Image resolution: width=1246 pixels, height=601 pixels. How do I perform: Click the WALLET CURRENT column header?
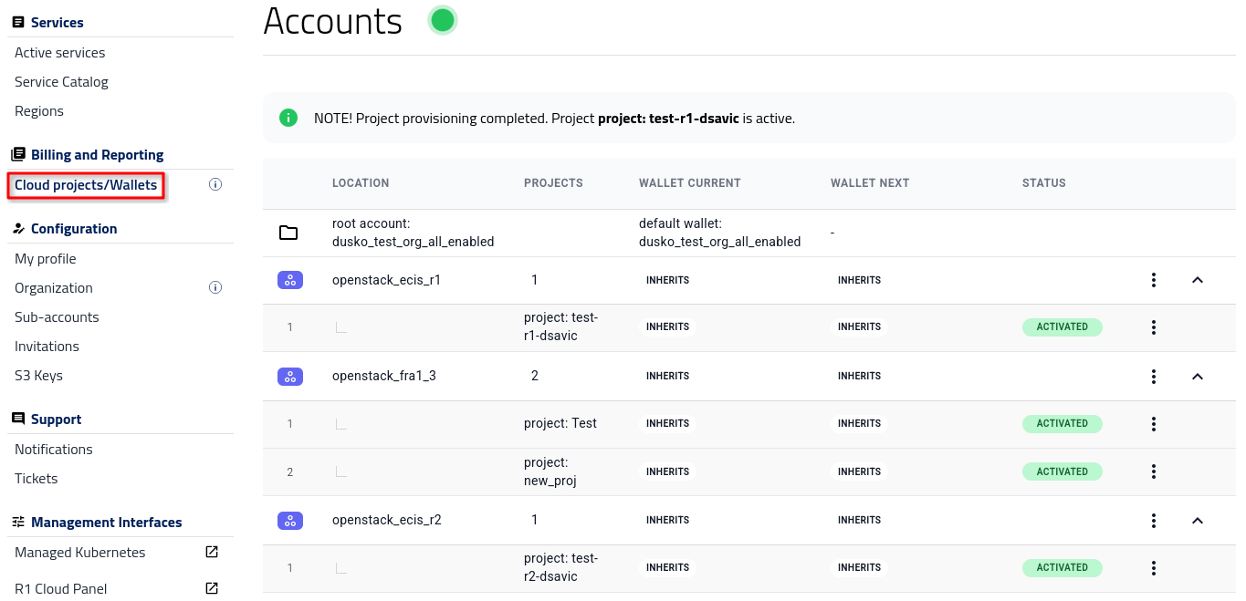click(x=690, y=183)
